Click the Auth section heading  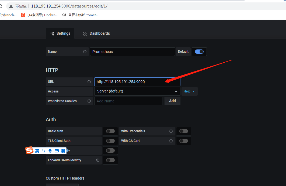point(51,120)
